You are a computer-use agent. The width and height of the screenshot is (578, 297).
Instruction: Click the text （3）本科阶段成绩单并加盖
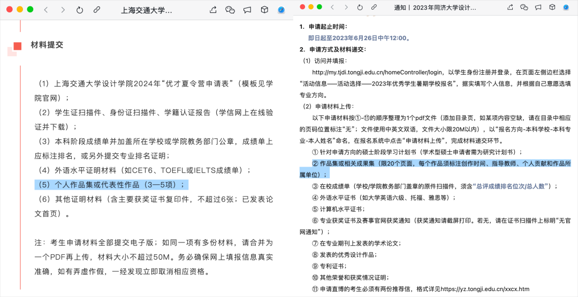[154, 148]
